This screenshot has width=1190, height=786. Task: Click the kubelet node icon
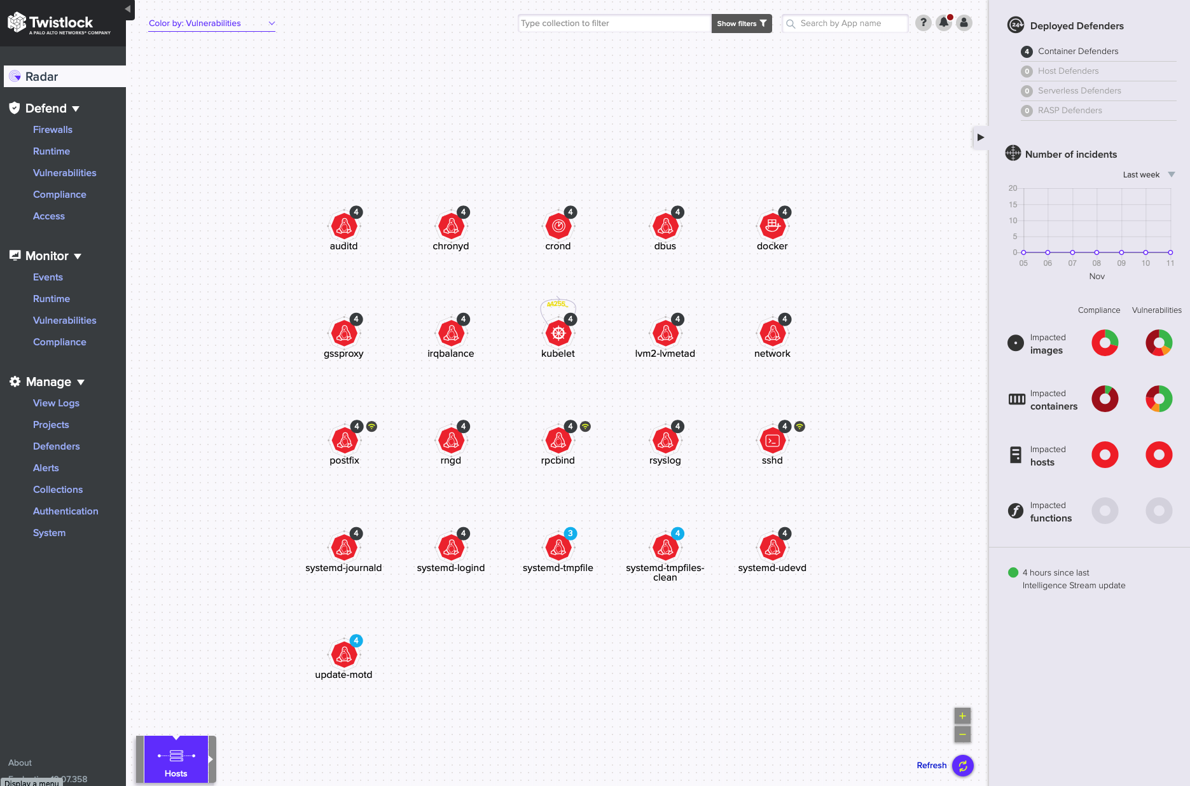558,333
